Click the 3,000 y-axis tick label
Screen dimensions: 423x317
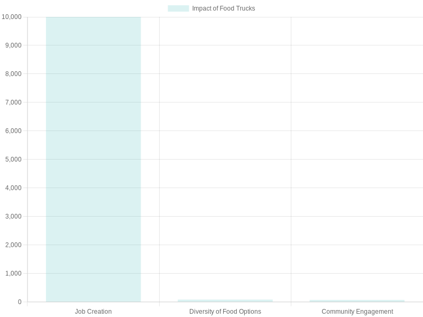pos(13,217)
